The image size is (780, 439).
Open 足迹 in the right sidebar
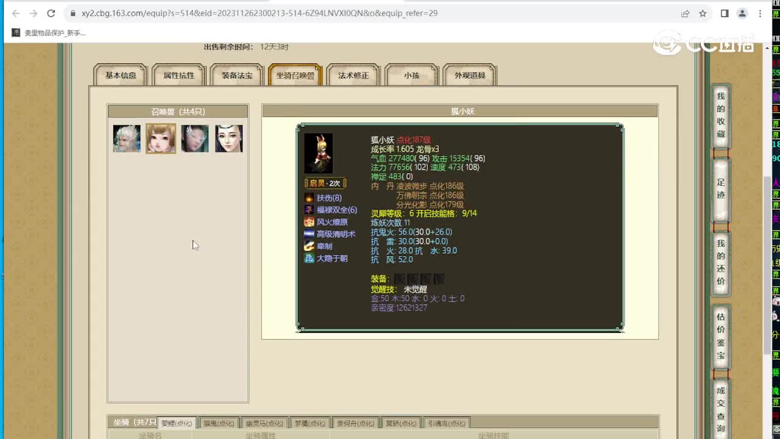coord(721,189)
